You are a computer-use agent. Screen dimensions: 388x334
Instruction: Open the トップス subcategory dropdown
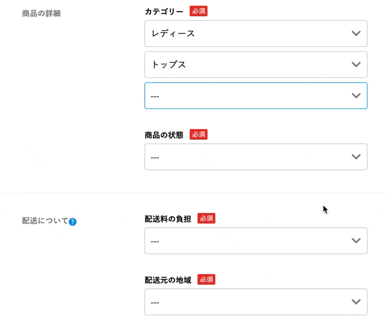click(x=256, y=65)
